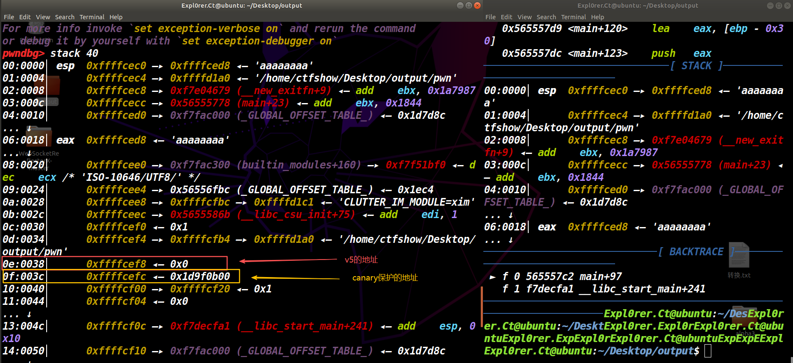The width and height of the screenshot is (793, 363).
Task: Open Search menu in right terminal window
Action: pos(546,17)
